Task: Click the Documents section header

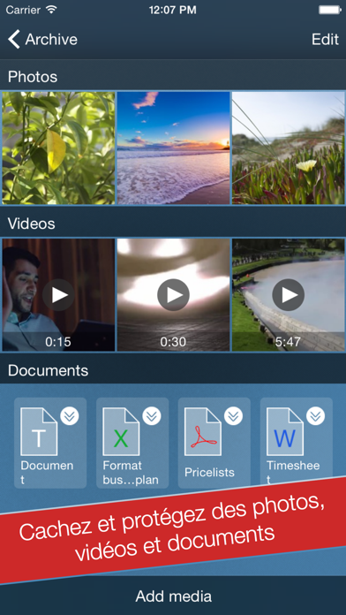Action: pos(49,370)
